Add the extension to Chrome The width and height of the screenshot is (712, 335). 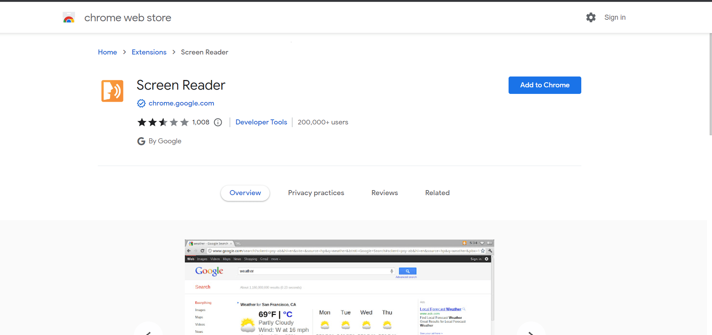click(x=545, y=85)
